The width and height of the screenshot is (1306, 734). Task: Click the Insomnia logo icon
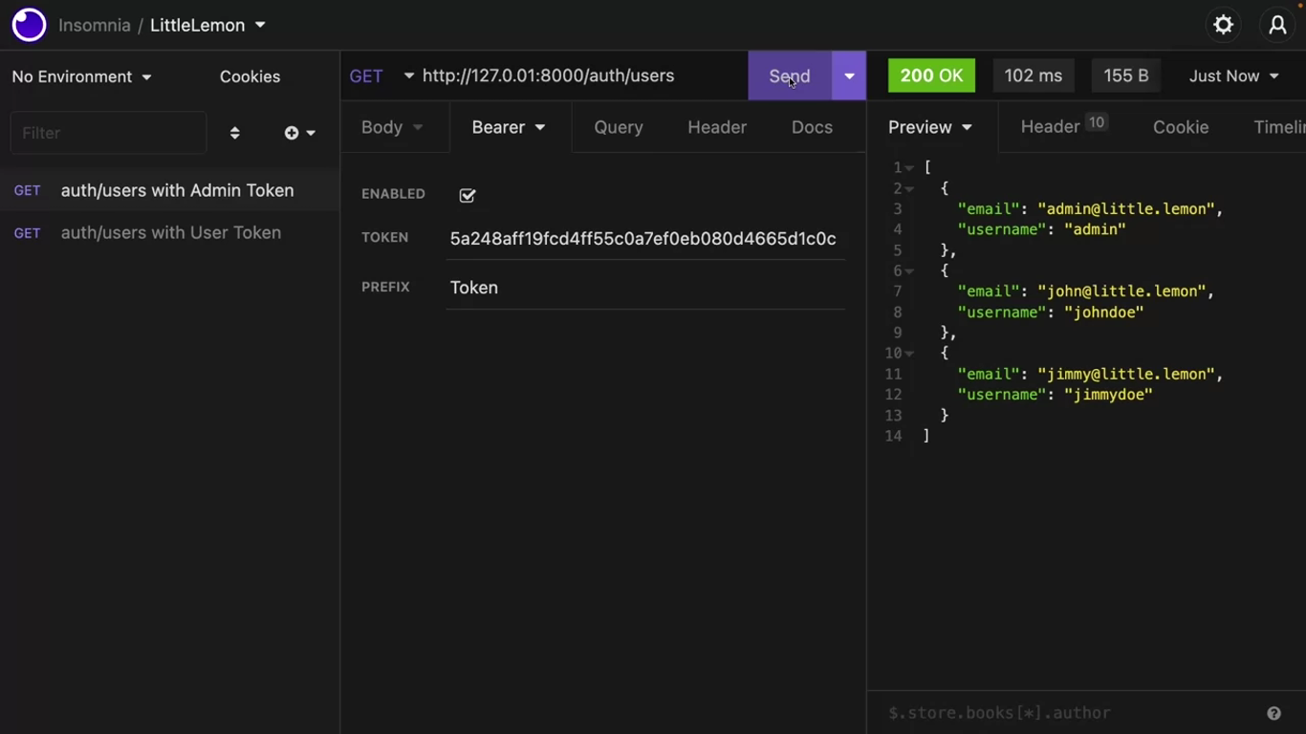pos(29,25)
